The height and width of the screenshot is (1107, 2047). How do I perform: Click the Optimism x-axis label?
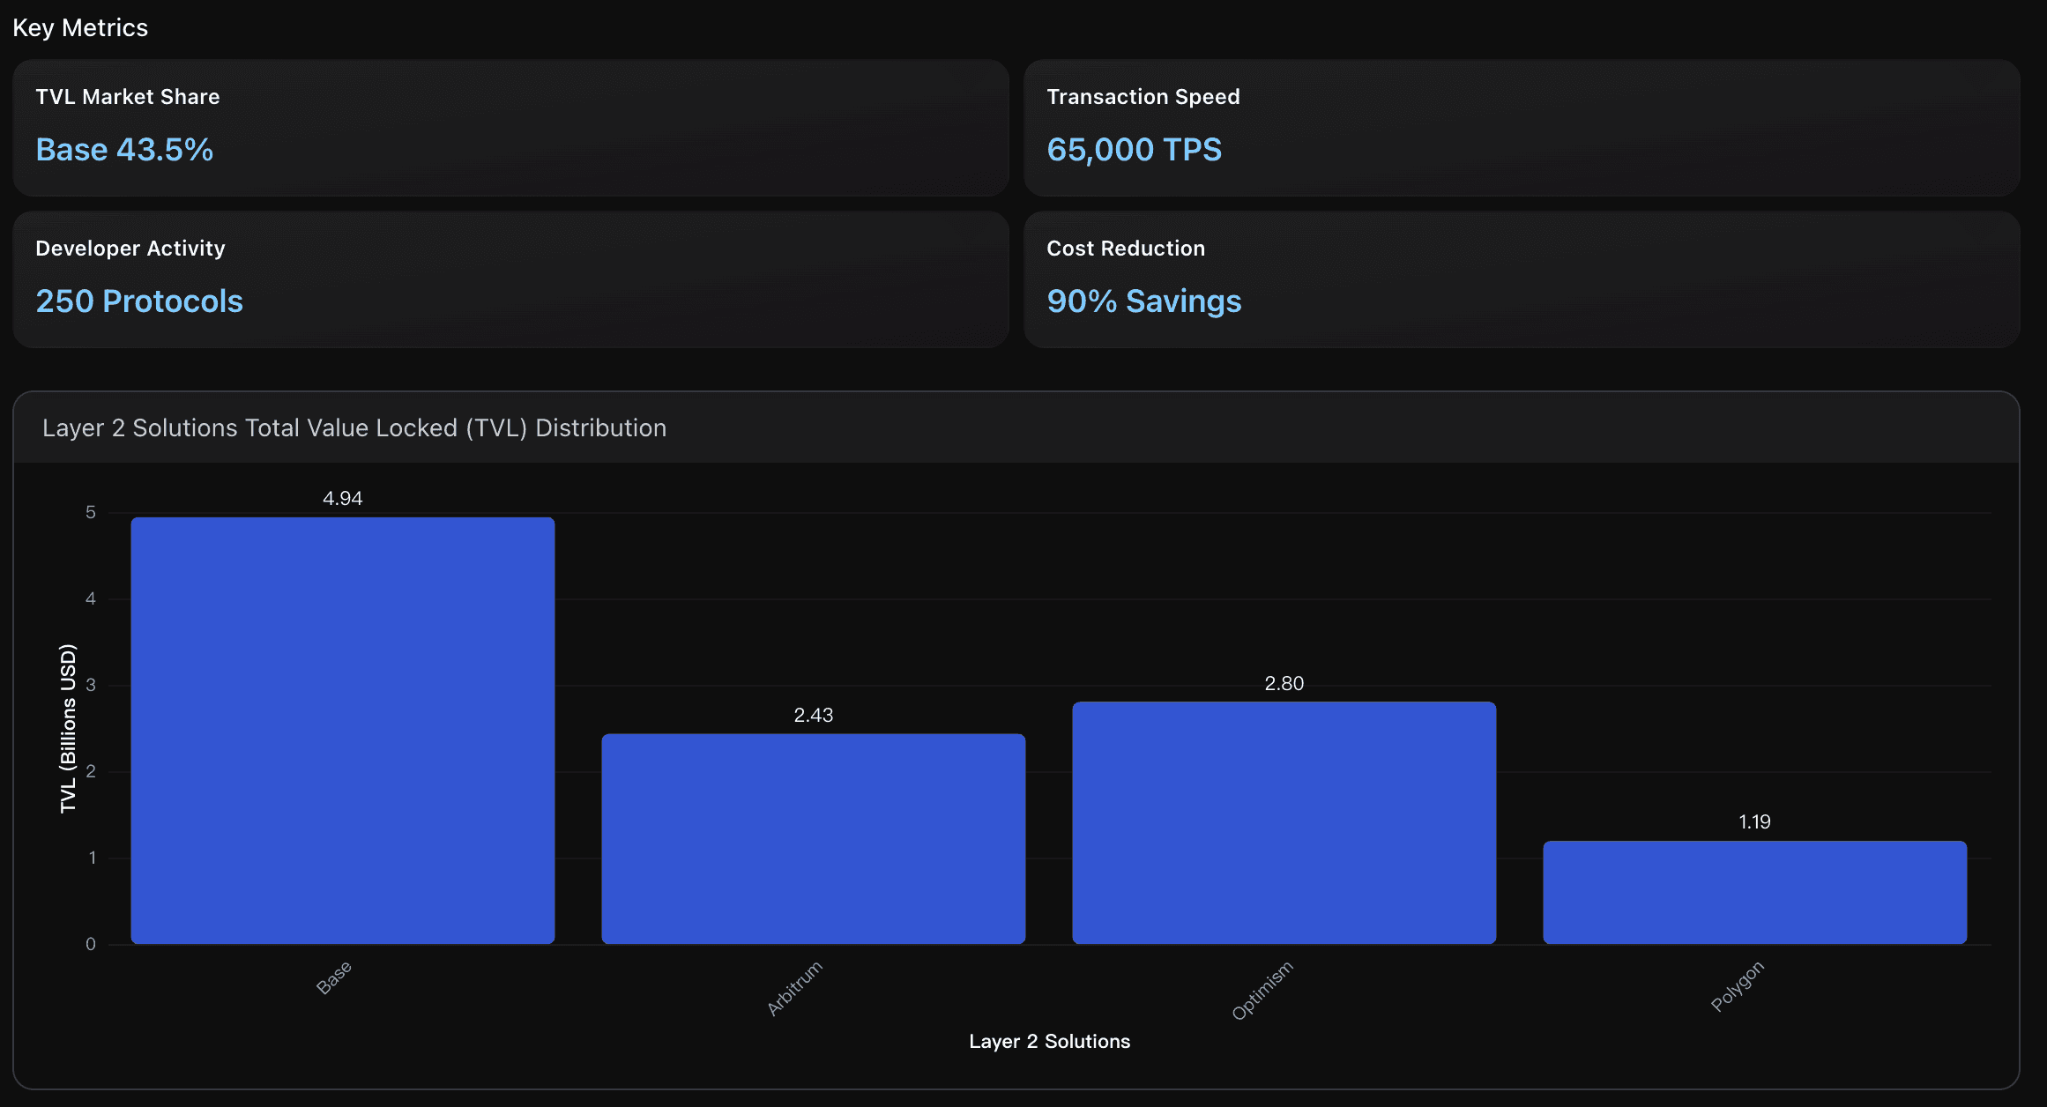pos(1262,991)
